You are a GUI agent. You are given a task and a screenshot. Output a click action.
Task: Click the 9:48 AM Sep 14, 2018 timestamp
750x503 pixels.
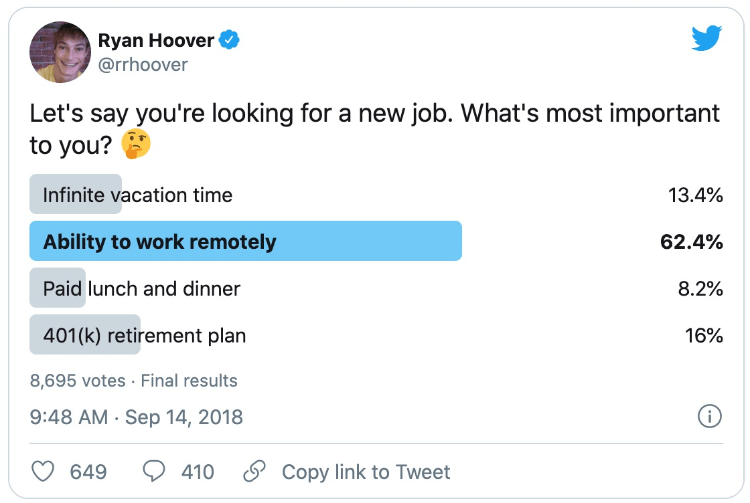click(x=137, y=417)
